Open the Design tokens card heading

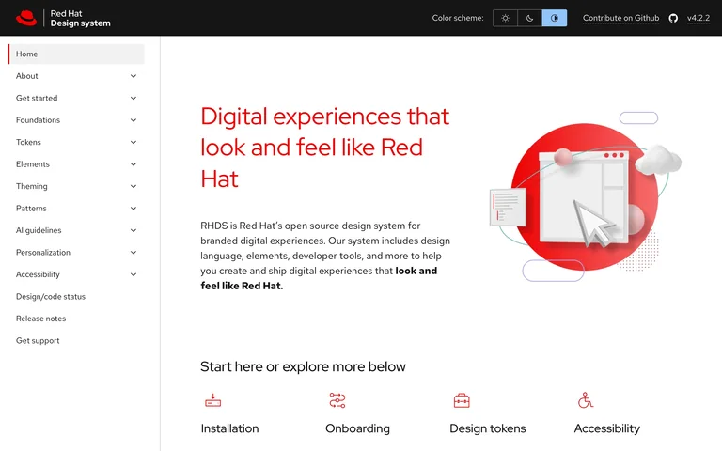coord(488,428)
